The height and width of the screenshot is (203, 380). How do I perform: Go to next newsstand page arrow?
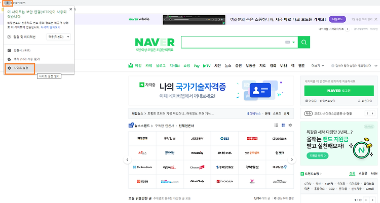292,159
